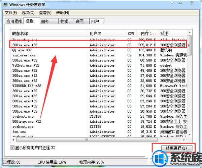Click the vertical scrollbar down arrow
Viewport: 202px width, 168px height.
(190, 134)
